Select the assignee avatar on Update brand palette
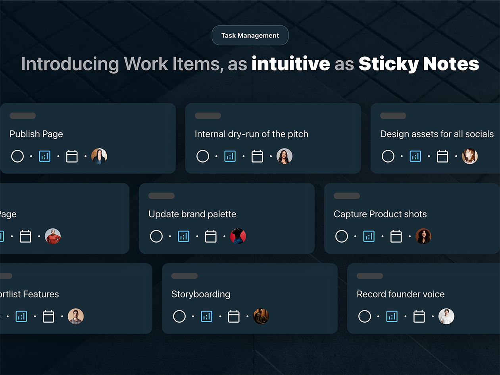Image resolution: width=500 pixels, height=375 pixels. coord(238,236)
